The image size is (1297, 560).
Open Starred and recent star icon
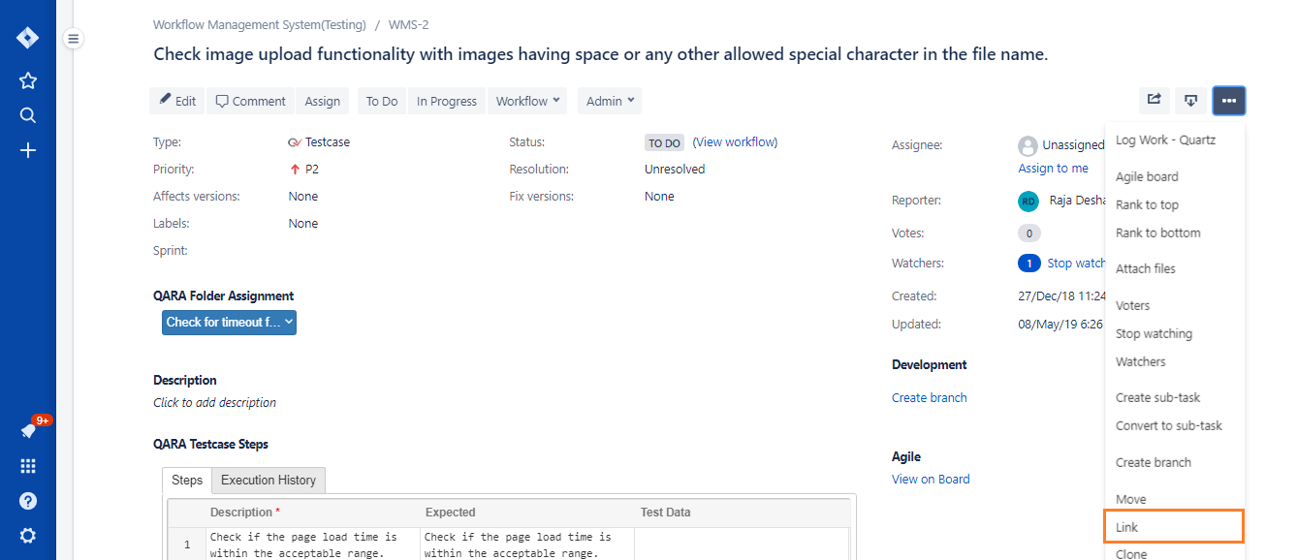28,81
